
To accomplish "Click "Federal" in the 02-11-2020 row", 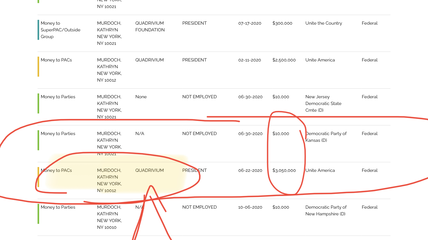I will coord(370,60).
